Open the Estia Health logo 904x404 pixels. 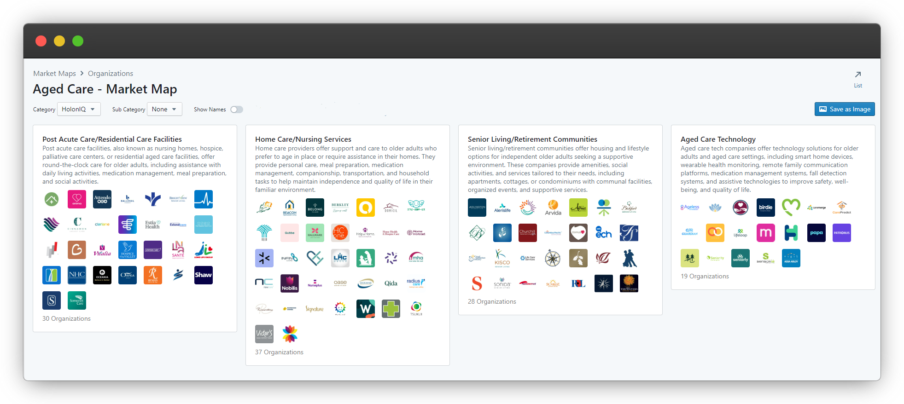pos(153,225)
